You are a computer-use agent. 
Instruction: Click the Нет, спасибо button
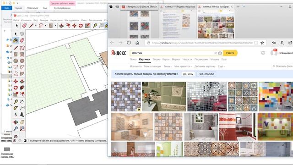[206, 74]
